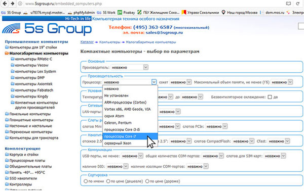Open SSD накопители category
304x191 pixels.
pos(21,178)
